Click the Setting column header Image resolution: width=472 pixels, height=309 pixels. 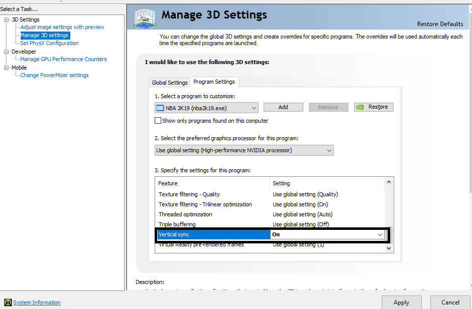coord(327,183)
